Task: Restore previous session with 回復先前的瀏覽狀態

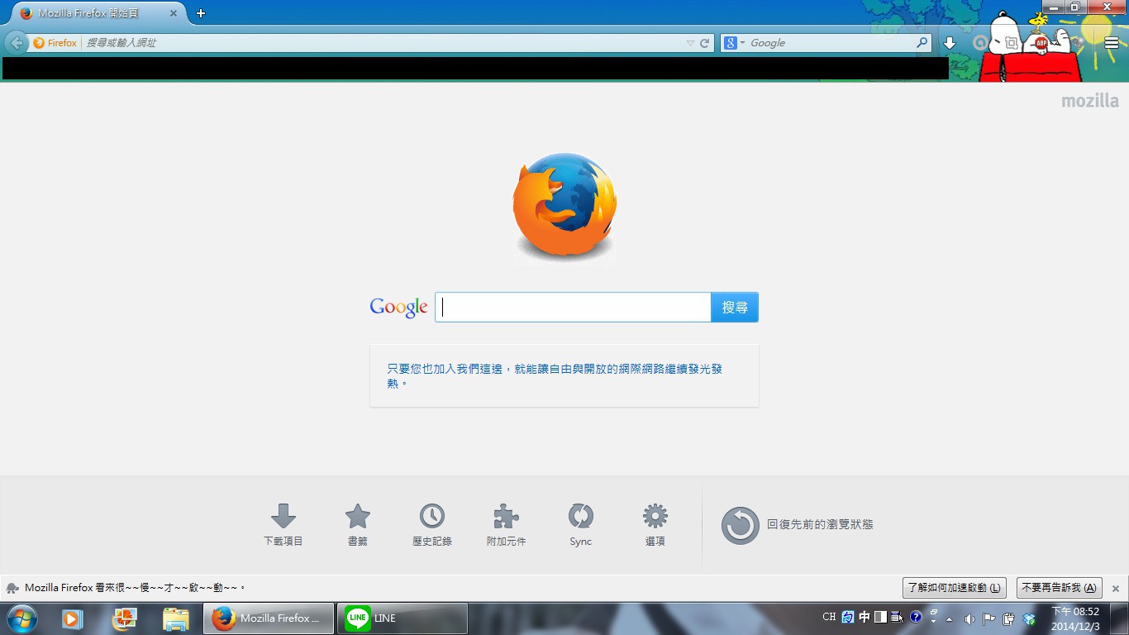Action: tap(798, 525)
